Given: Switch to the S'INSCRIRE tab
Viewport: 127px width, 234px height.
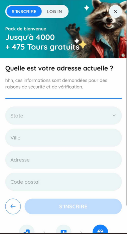Looking at the screenshot, I should [24, 11].
